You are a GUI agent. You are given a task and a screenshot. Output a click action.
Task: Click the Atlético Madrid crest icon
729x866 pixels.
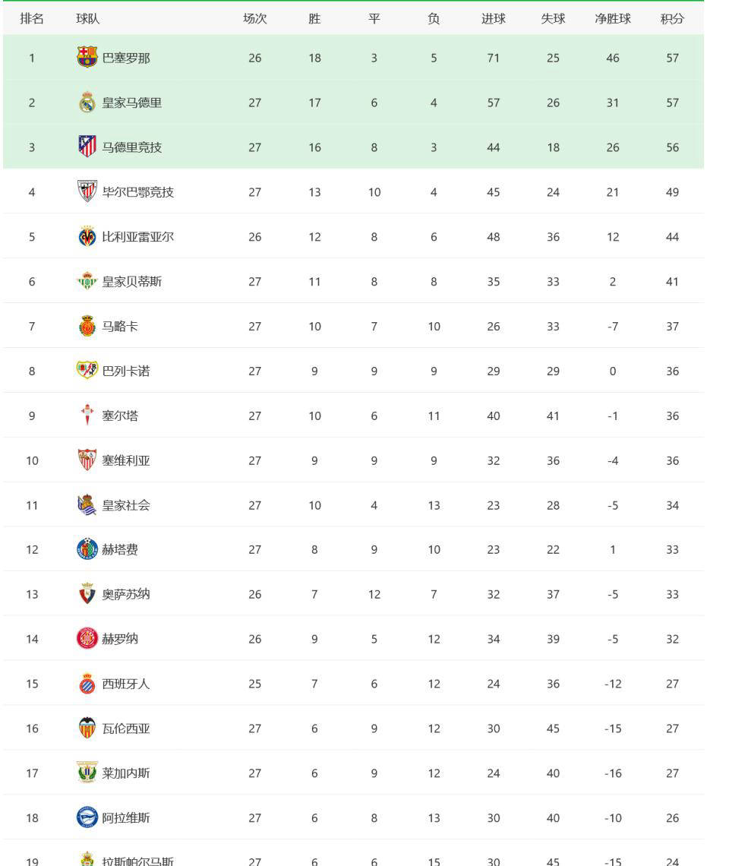[x=87, y=147]
